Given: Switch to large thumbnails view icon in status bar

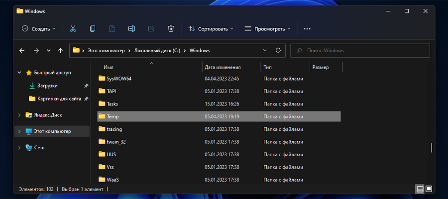Looking at the screenshot, I should click(429, 189).
